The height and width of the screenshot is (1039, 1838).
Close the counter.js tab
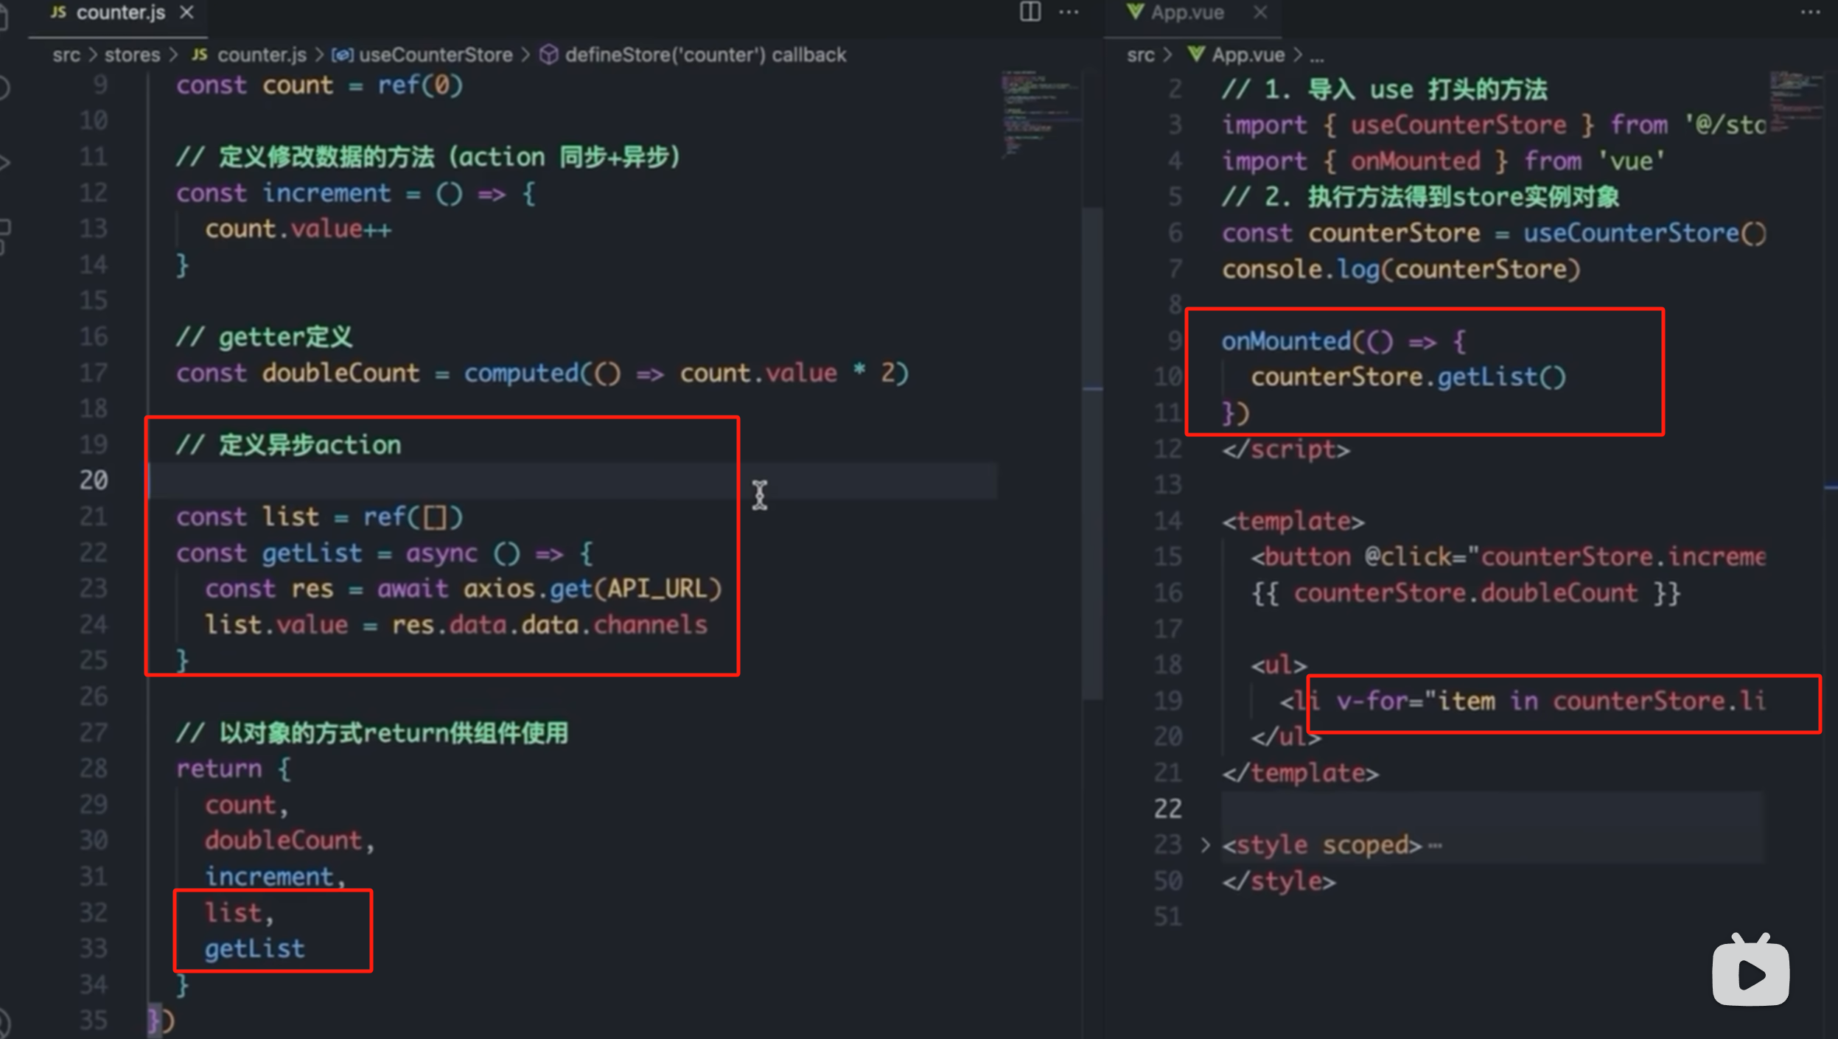(x=187, y=13)
